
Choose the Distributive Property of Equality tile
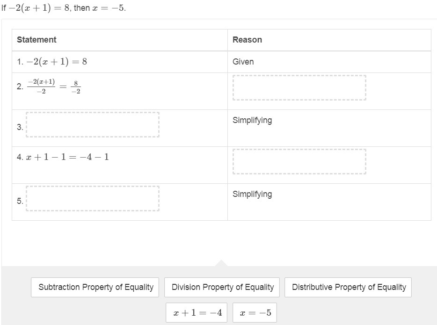pyautogui.click(x=349, y=287)
